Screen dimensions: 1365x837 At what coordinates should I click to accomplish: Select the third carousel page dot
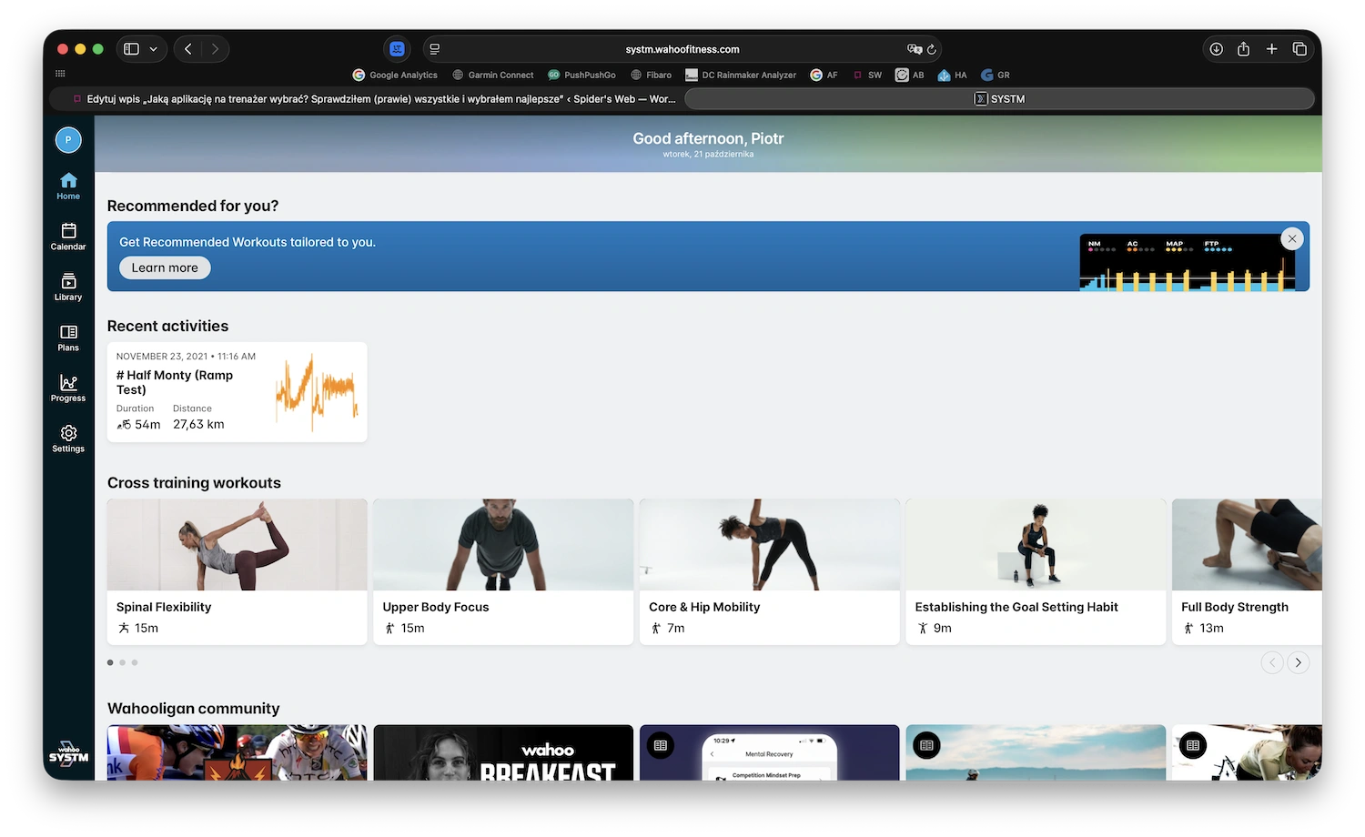135,662
